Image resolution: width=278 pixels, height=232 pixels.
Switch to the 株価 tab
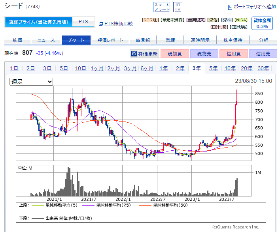click(17, 40)
